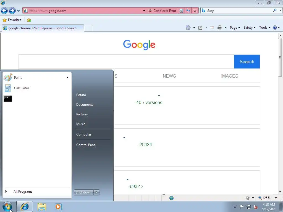Open the Command Prompt icon in Start menu
The width and height of the screenshot is (283, 212).
[x=8, y=99]
